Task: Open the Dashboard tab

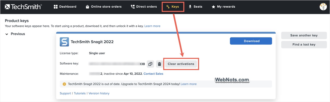Action: [65, 7]
